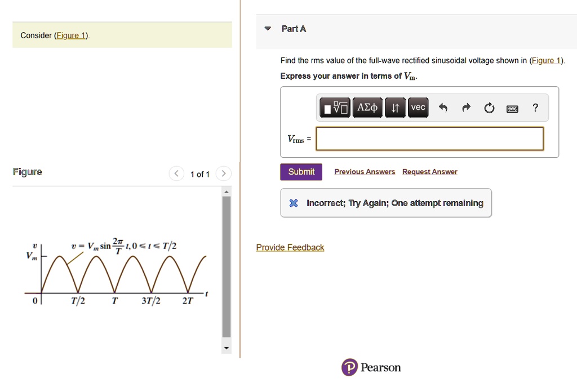Undo the last equation edit
The width and height of the screenshot is (577, 387).
click(x=442, y=108)
